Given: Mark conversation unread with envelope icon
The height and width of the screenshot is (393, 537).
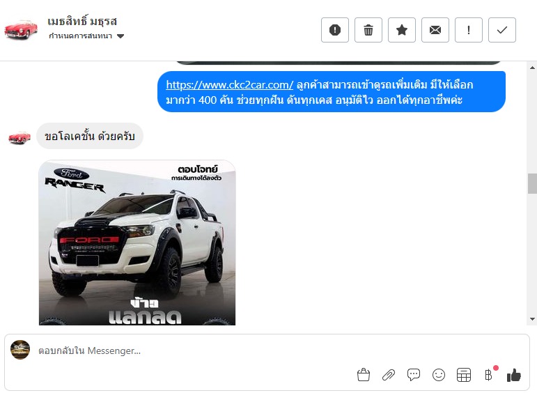Looking at the screenshot, I should tap(435, 30).
